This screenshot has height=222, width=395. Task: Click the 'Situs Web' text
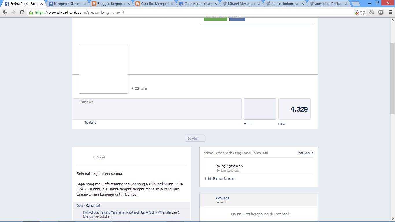click(86, 102)
